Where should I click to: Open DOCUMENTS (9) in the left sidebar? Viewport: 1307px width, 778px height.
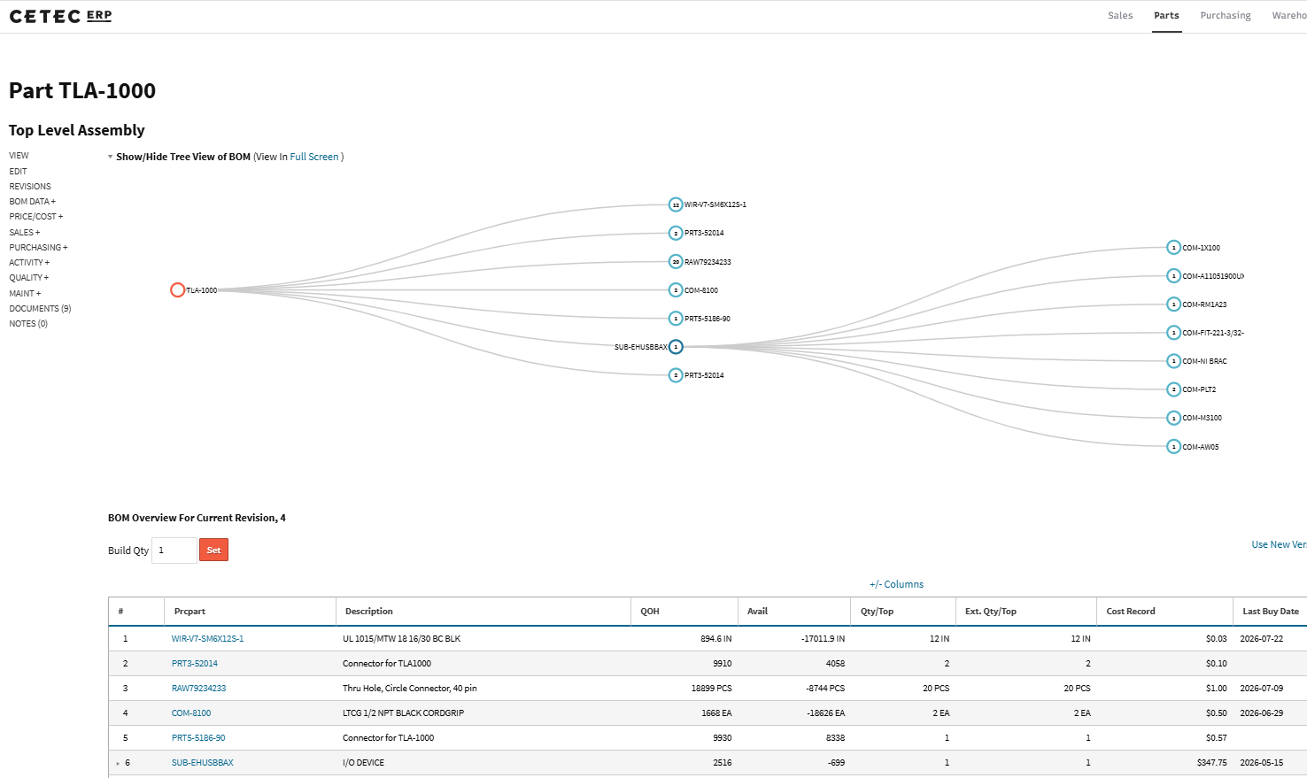coord(40,309)
